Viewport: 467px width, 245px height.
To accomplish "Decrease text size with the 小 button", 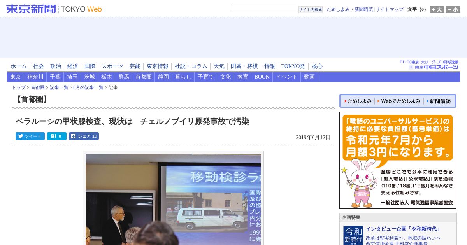I will pos(453,10).
